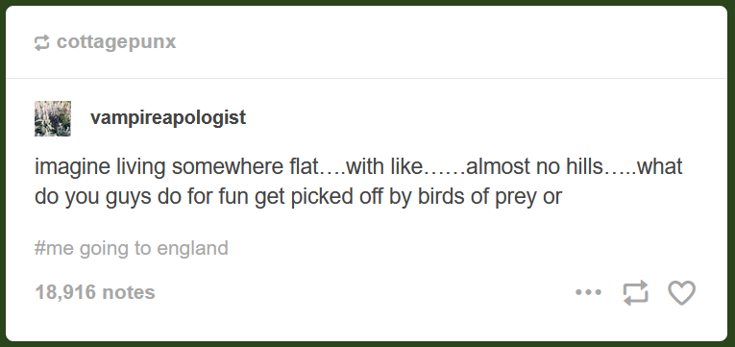Like the post with the heart icon
The width and height of the screenshot is (735, 347).
pyautogui.click(x=681, y=292)
